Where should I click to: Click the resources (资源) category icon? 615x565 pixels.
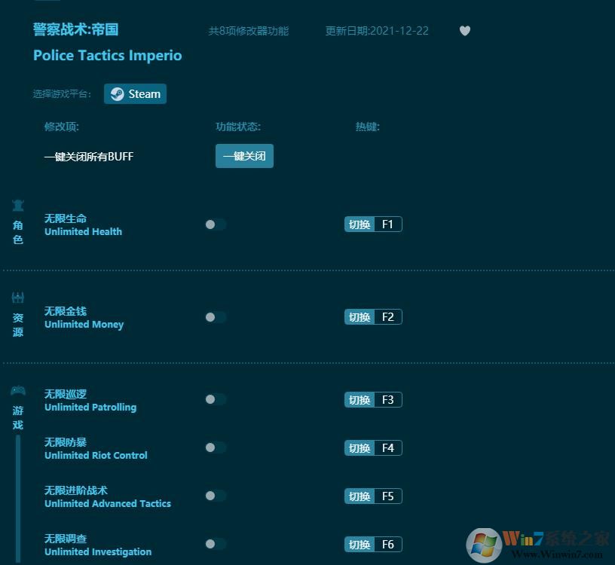pyautogui.click(x=18, y=298)
